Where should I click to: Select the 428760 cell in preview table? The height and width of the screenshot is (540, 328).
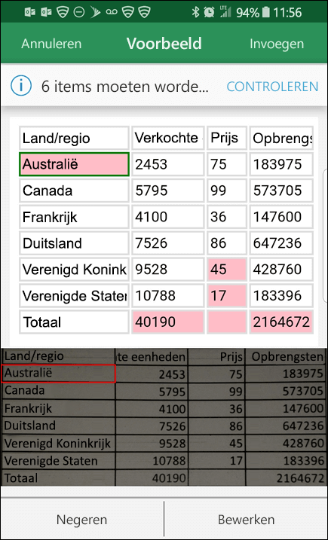point(281,270)
